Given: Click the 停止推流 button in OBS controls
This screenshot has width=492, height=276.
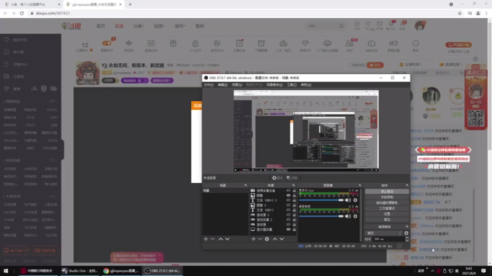Looking at the screenshot, I should coord(387,191).
